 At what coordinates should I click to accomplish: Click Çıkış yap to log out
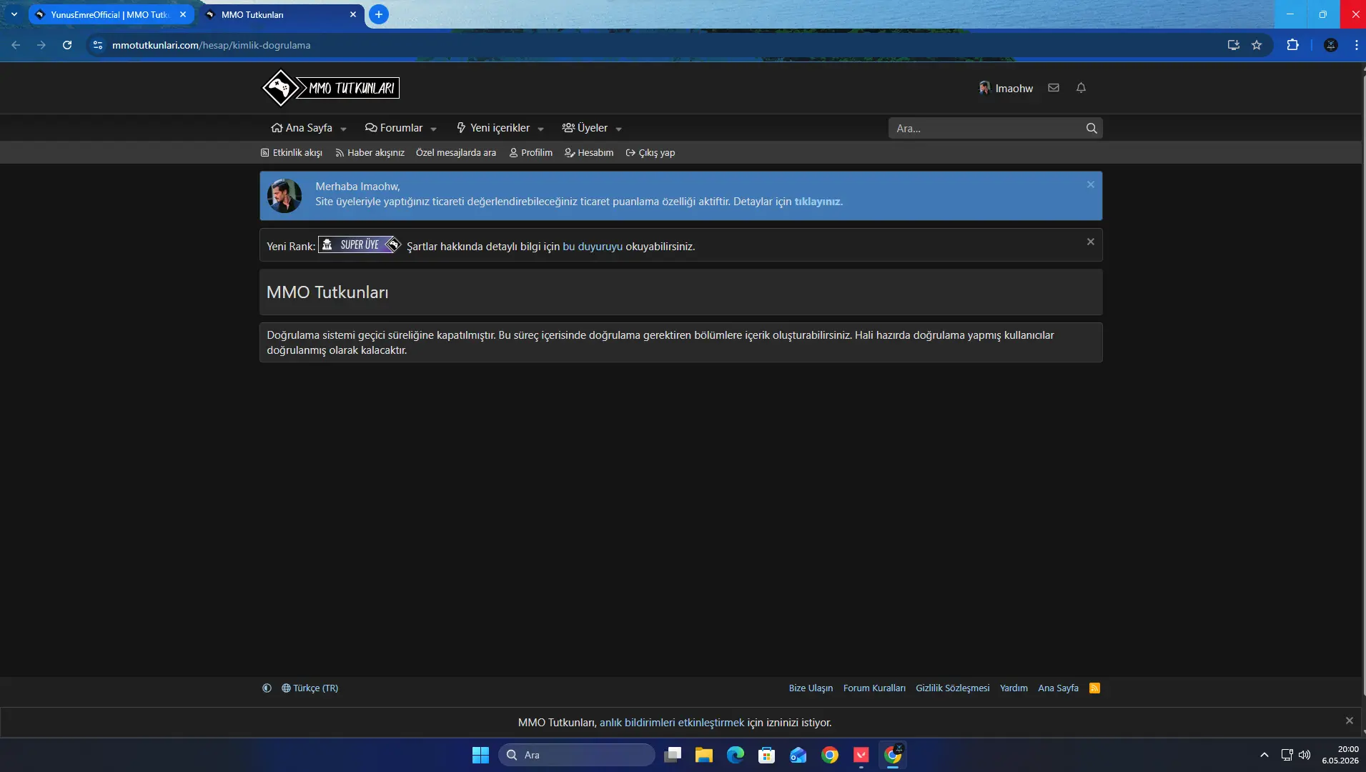650,153
